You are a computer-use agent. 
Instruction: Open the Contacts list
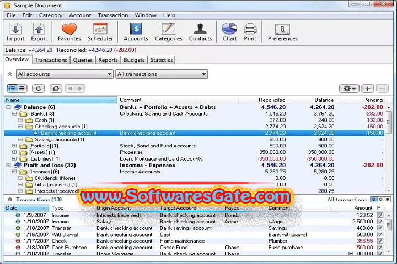(x=200, y=32)
